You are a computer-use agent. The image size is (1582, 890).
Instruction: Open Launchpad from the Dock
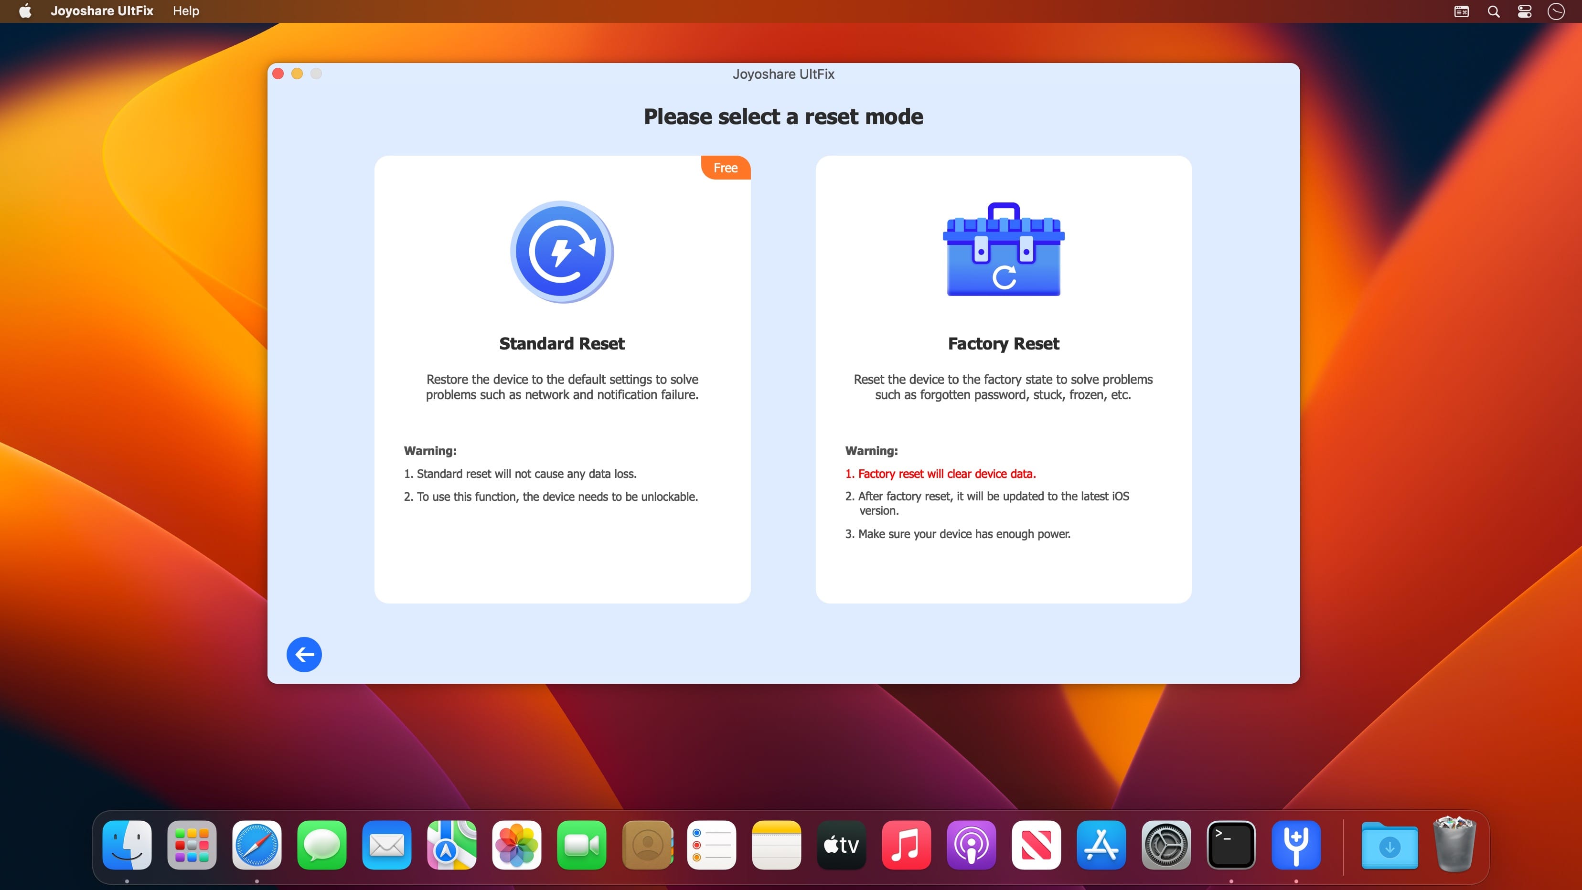click(x=192, y=845)
